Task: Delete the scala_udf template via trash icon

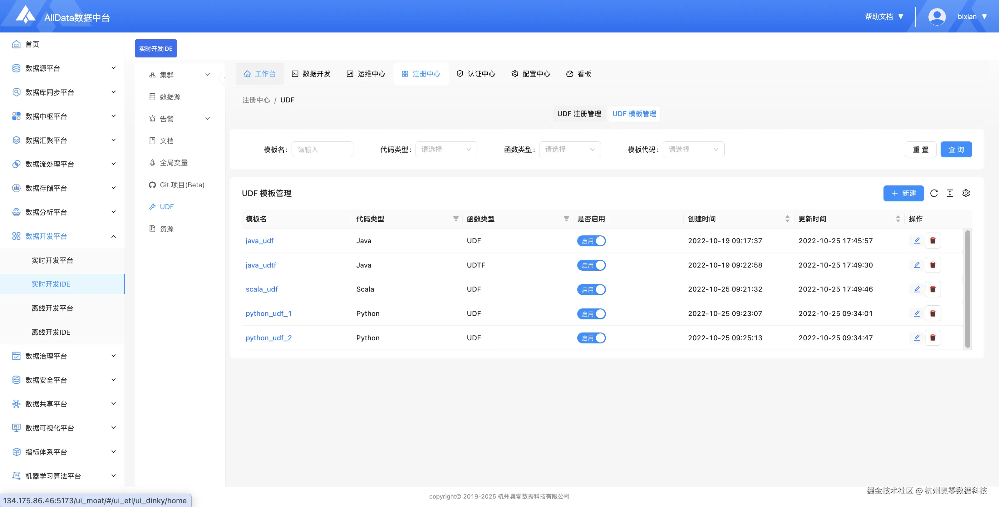Action: pos(933,289)
